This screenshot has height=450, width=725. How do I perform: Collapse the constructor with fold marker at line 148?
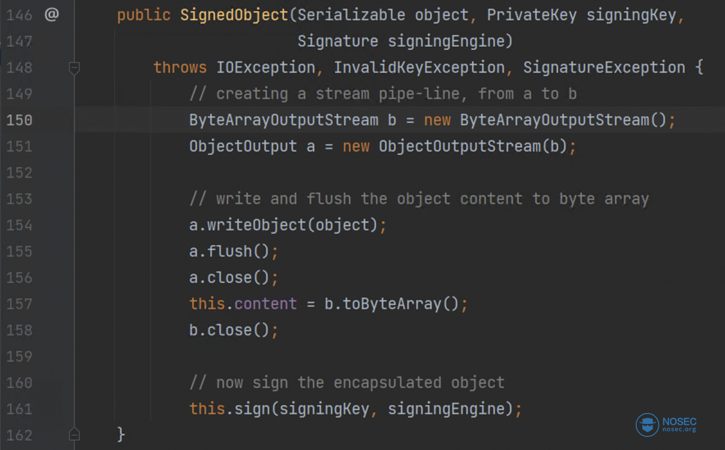(74, 68)
